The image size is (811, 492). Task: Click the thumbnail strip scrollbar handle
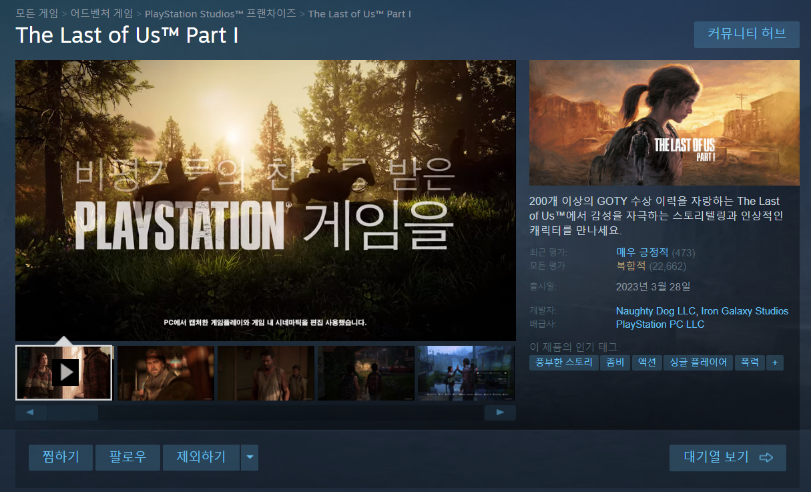pyautogui.click(x=72, y=413)
